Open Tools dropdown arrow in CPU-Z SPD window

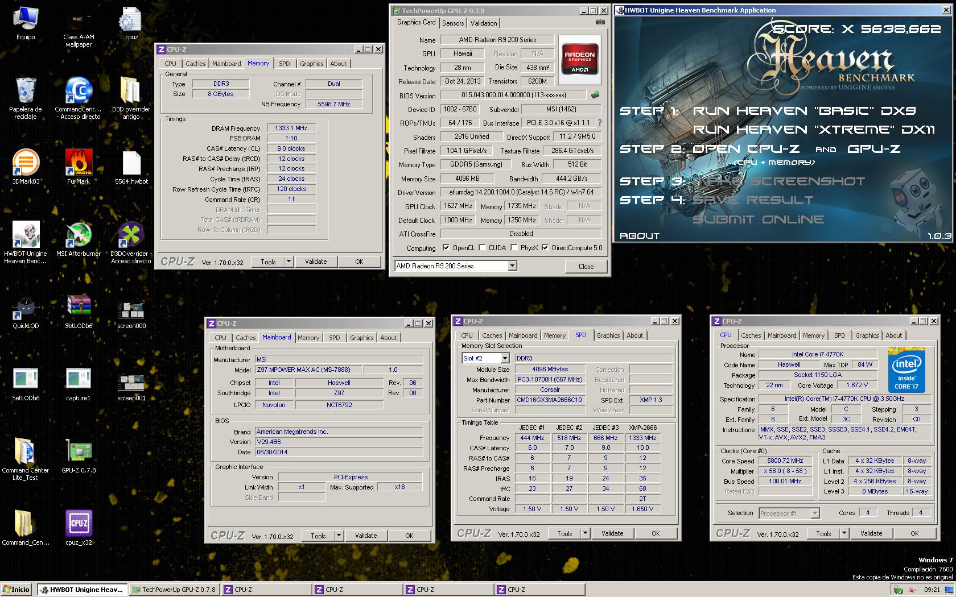(x=585, y=533)
